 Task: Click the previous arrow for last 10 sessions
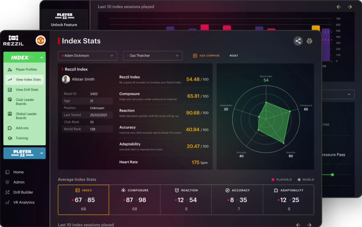click(x=298, y=225)
